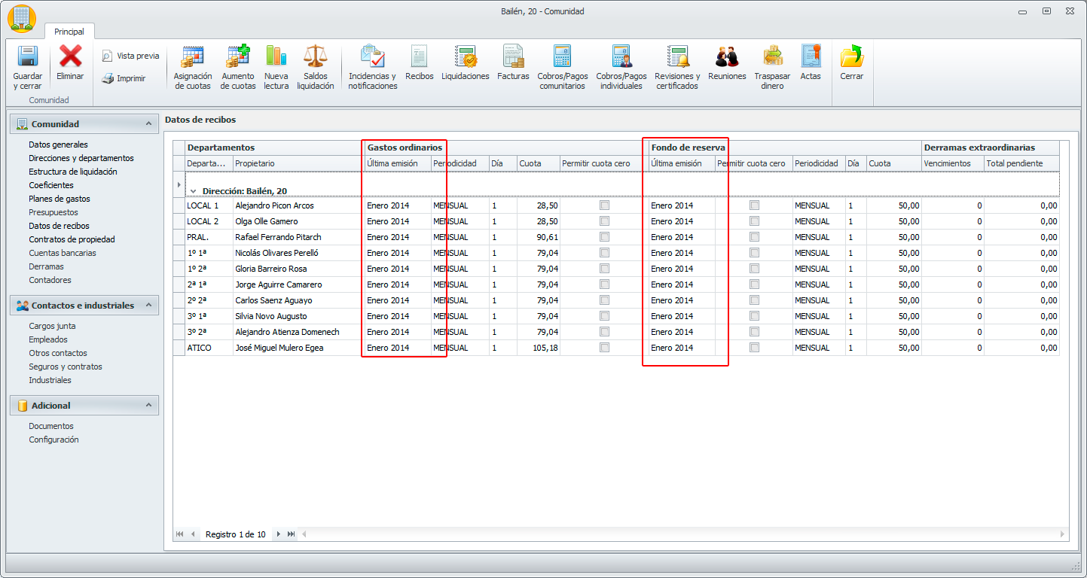
Task: Open Seguros y contratos
Action: pos(66,367)
